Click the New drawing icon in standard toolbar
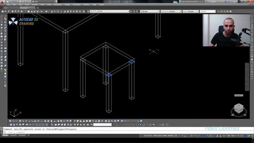254x143 pixels. click(2, 12)
